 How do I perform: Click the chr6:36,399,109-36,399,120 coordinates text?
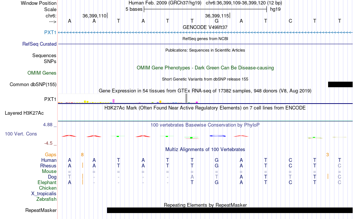(x=244, y=3)
